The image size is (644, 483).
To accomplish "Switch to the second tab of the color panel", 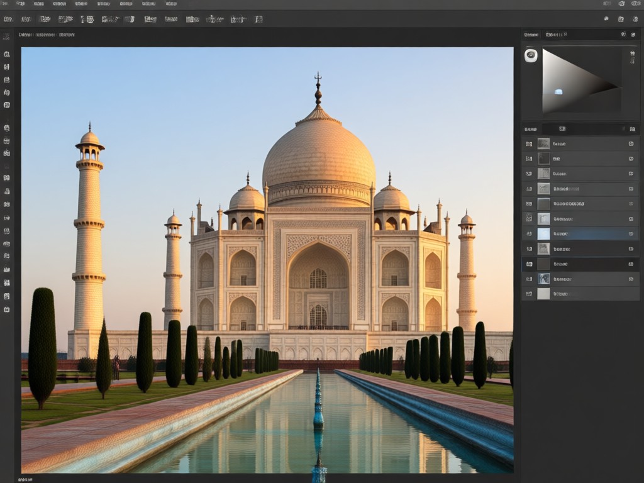I will 556,35.
